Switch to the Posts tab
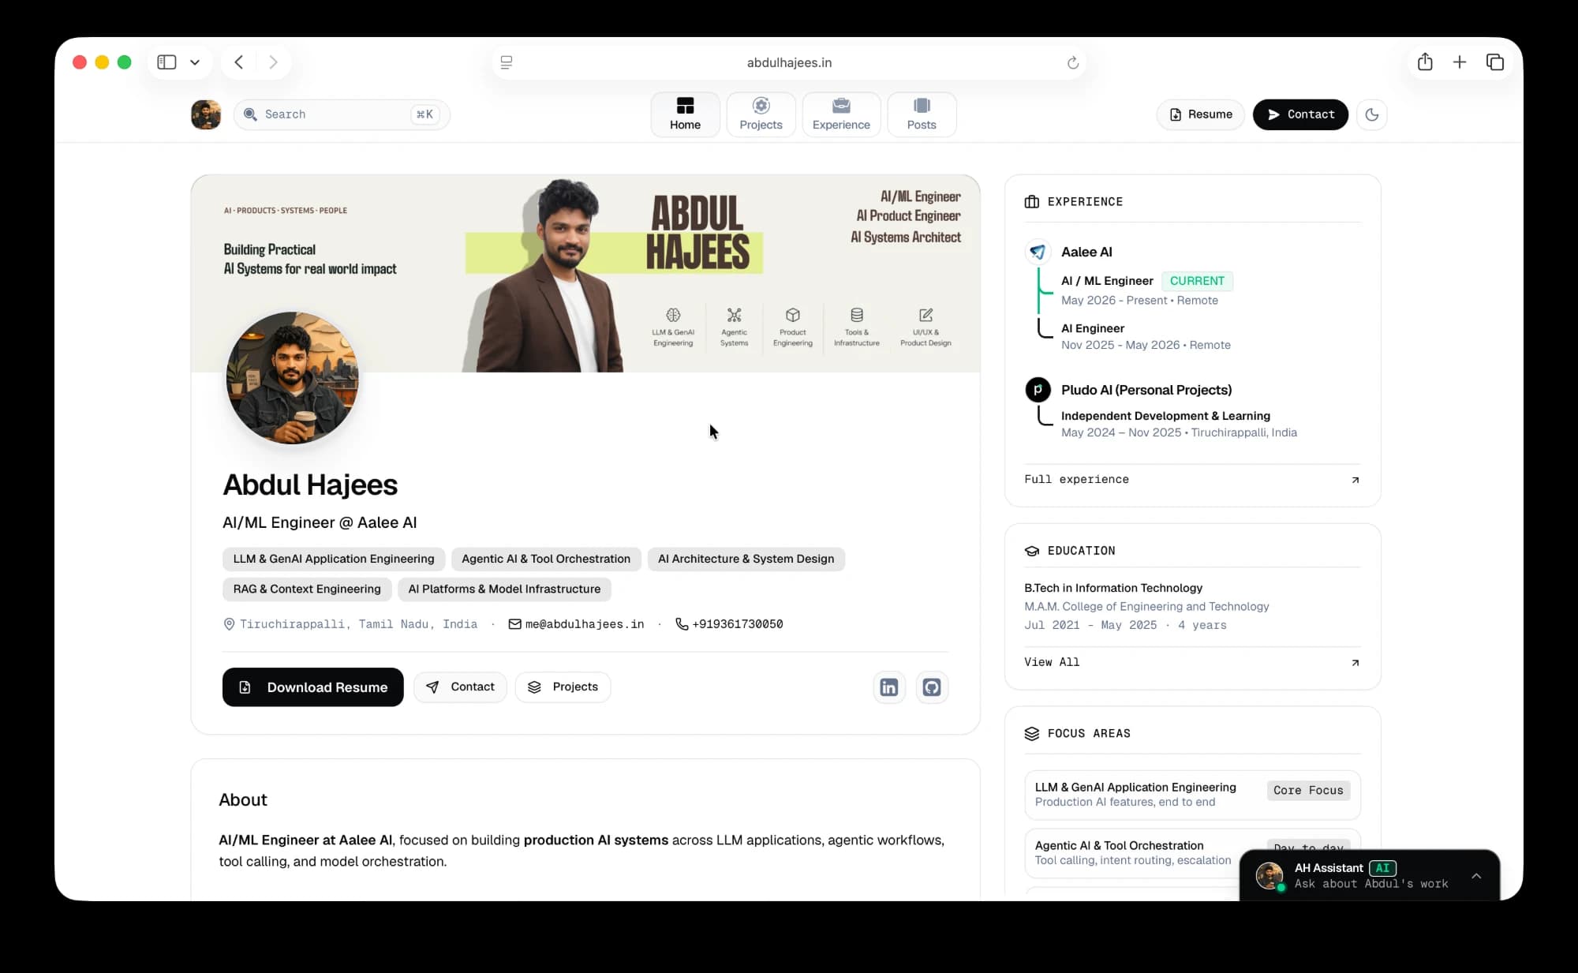 922,114
